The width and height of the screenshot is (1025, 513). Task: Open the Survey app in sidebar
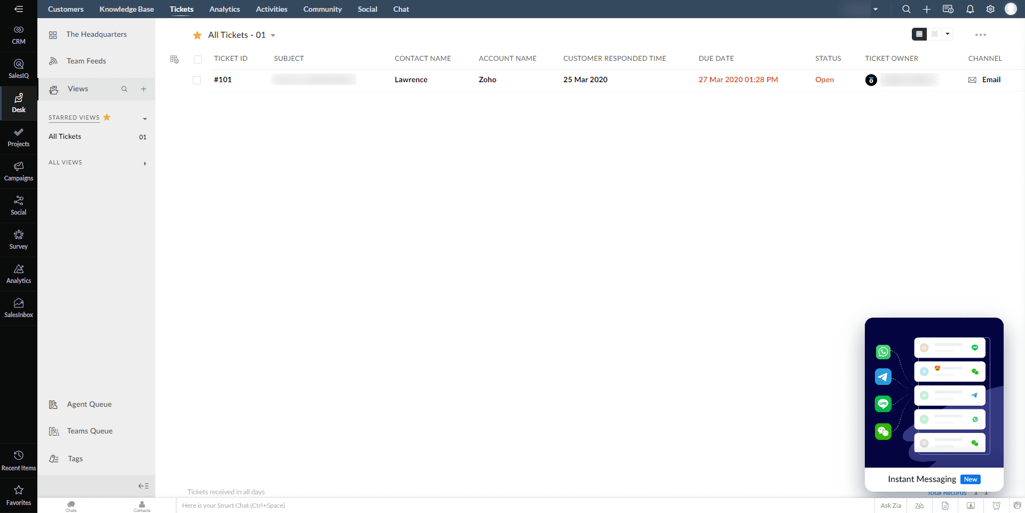[x=19, y=240]
